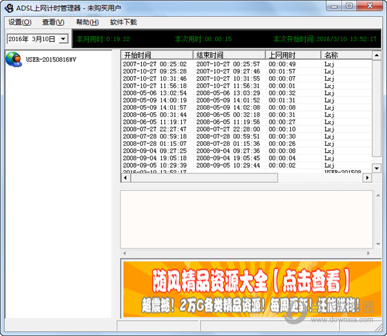Open the 设置(O) menu
The image size is (387, 336).
pos(20,22)
